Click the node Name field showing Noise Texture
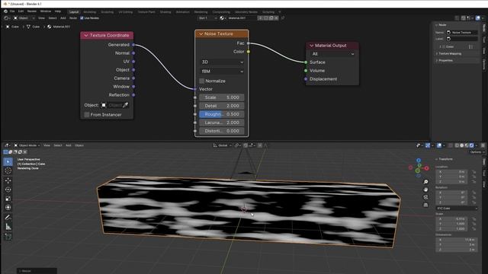488x274 pixels. pos(462,32)
